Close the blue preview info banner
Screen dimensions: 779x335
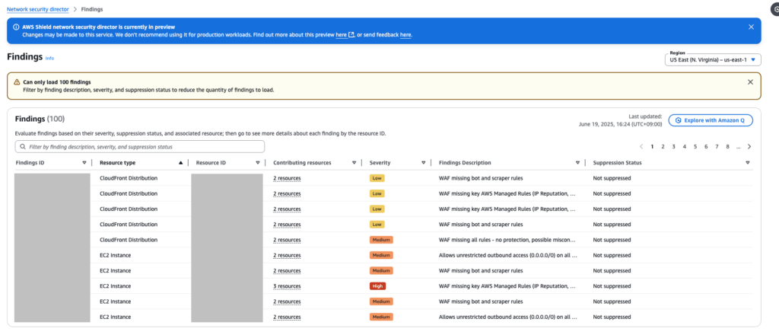pos(751,27)
